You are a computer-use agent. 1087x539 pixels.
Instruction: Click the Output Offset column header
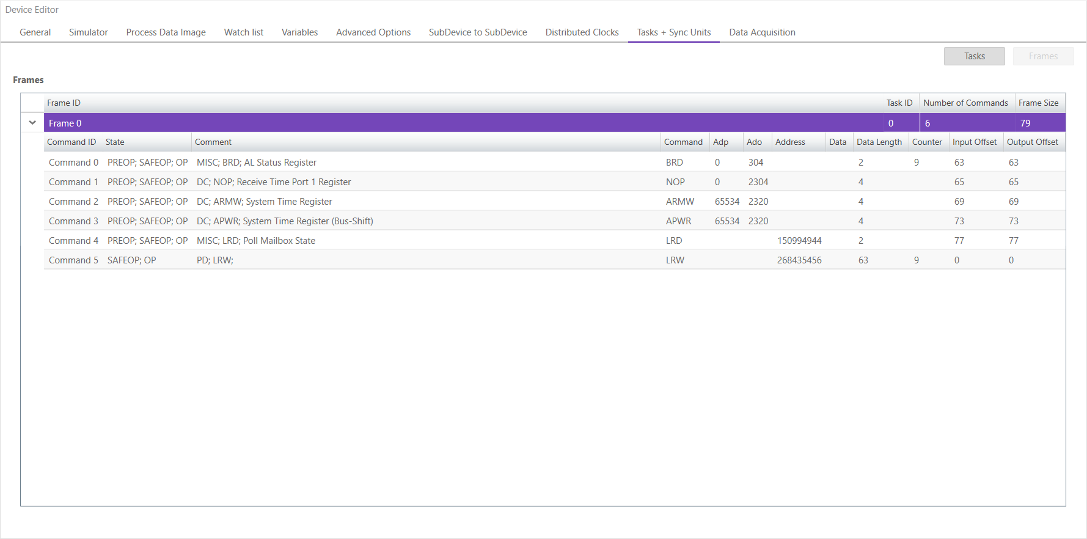(1032, 142)
